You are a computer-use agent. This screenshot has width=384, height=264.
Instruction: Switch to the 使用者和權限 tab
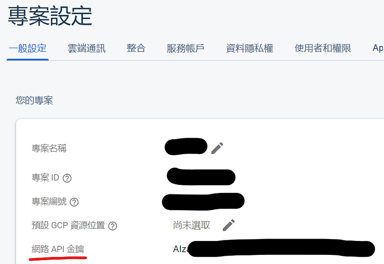323,48
